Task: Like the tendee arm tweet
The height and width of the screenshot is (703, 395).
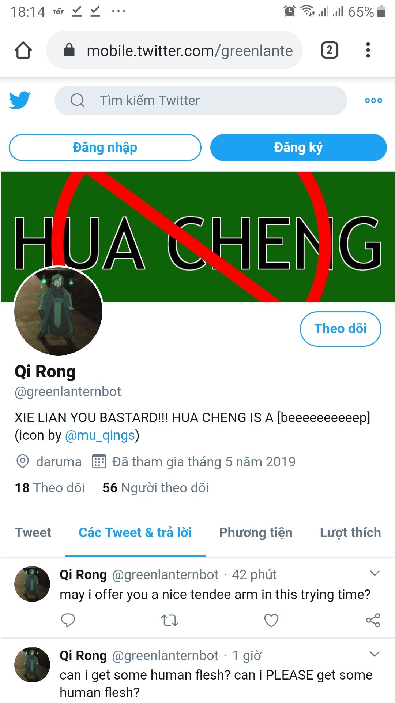Action: point(271,620)
